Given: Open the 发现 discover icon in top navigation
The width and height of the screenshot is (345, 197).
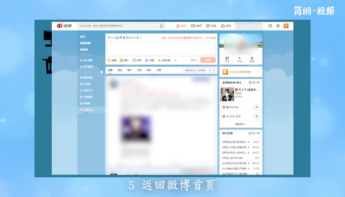Looking at the screenshot, I should click(211, 26).
